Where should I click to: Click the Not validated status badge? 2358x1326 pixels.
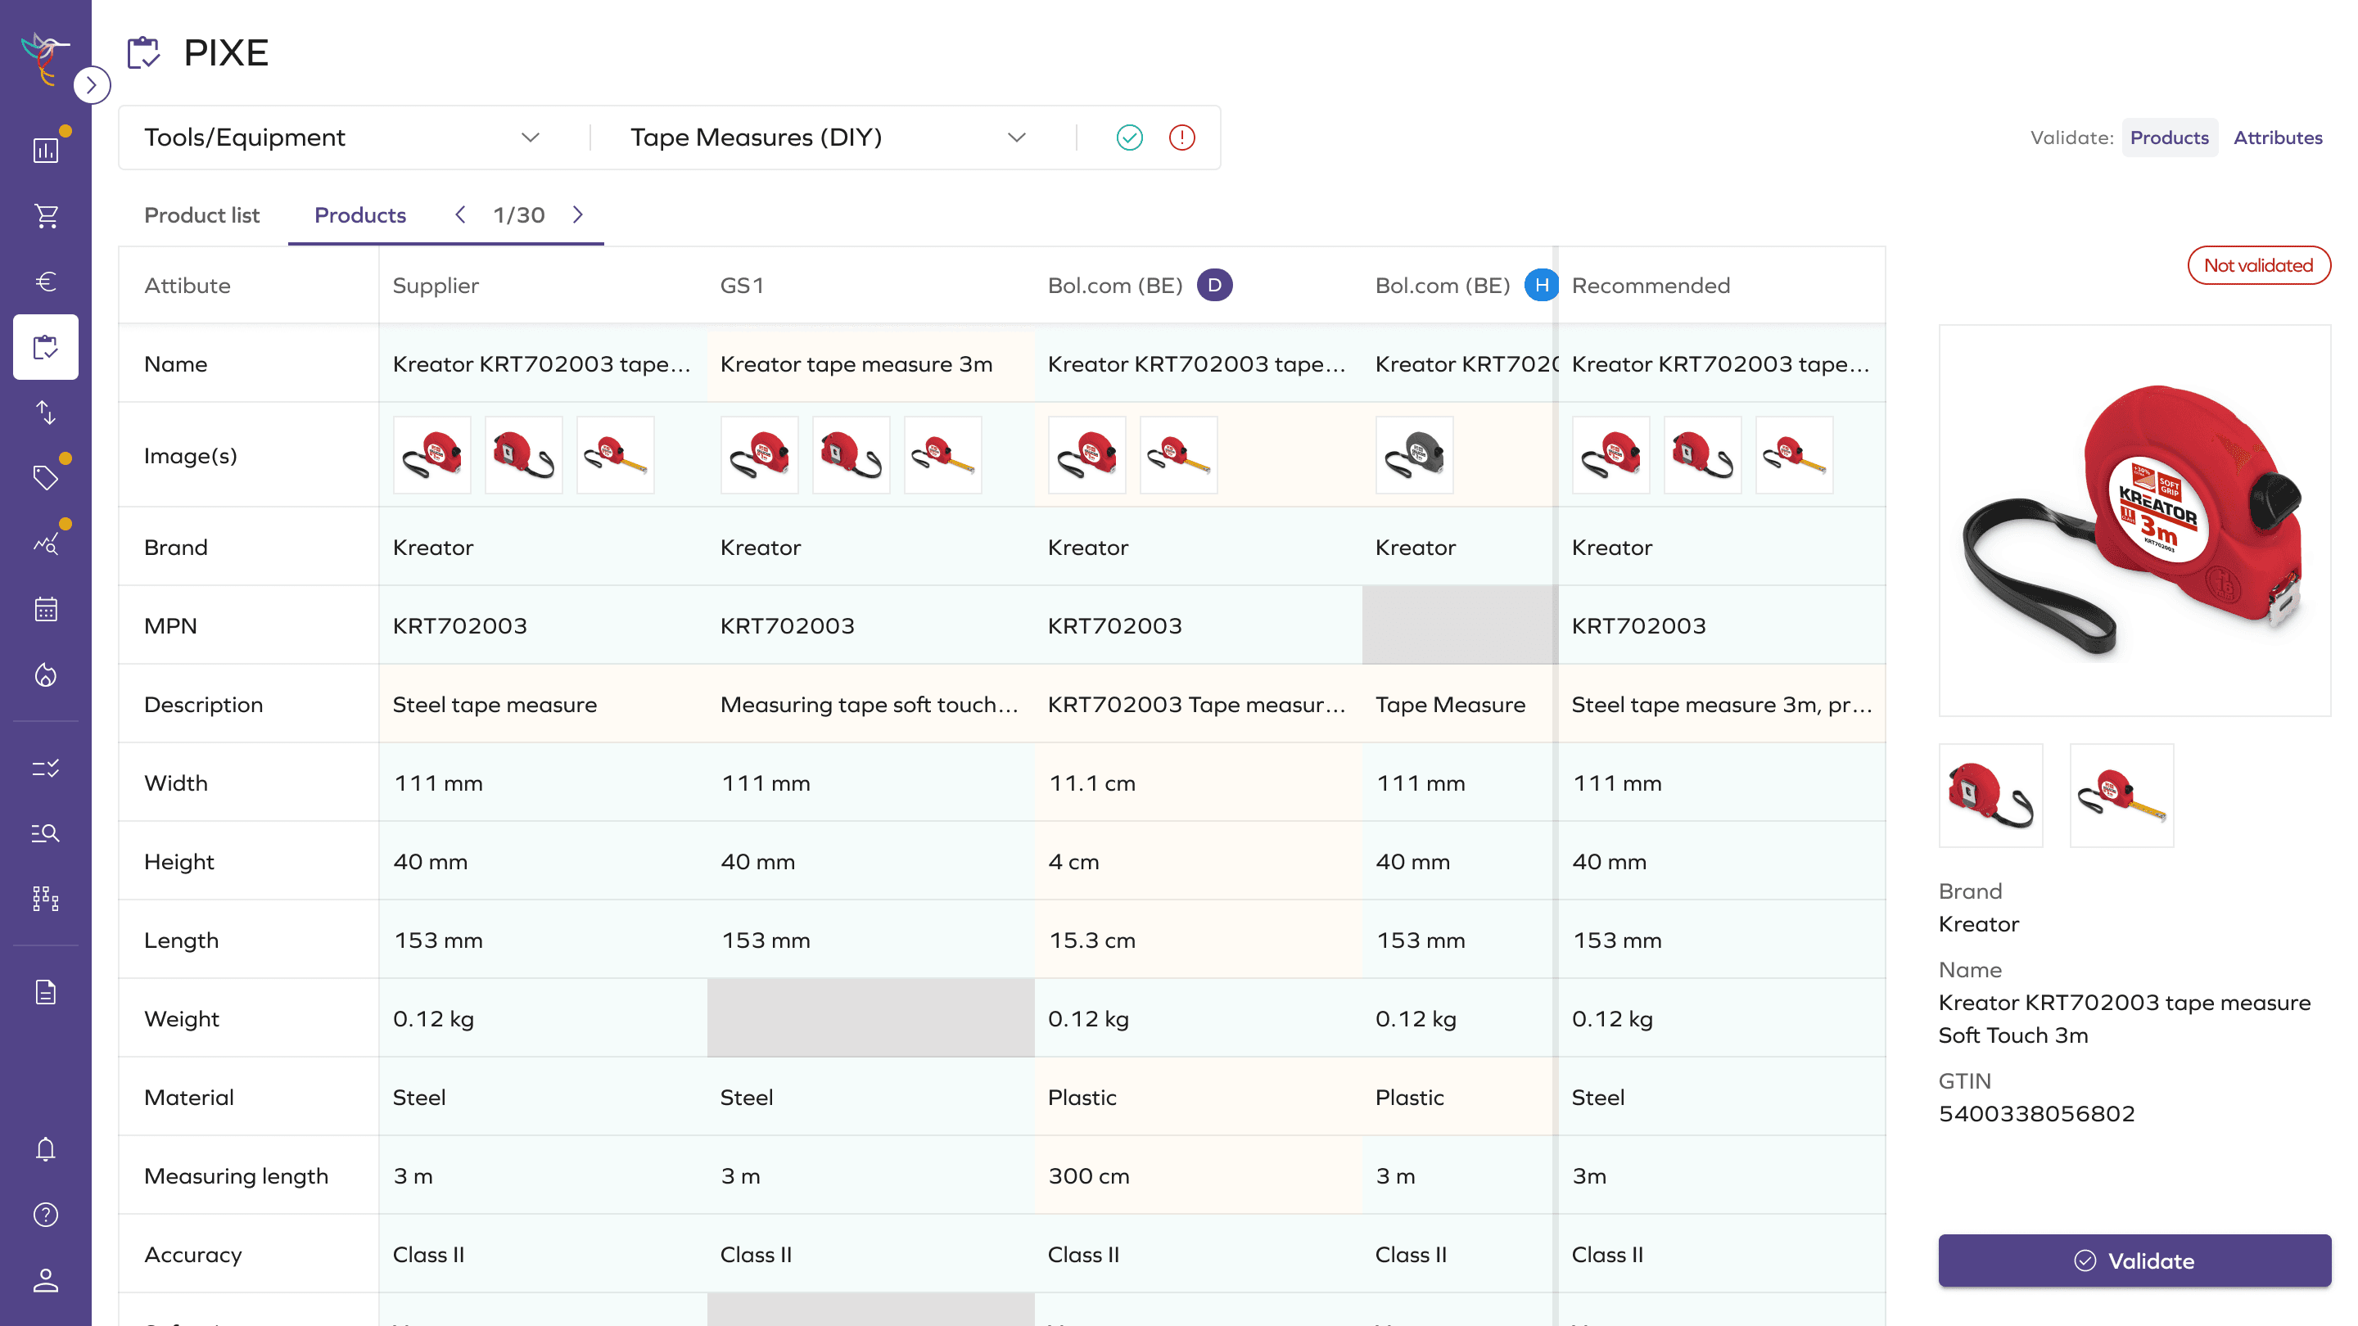2257,265
